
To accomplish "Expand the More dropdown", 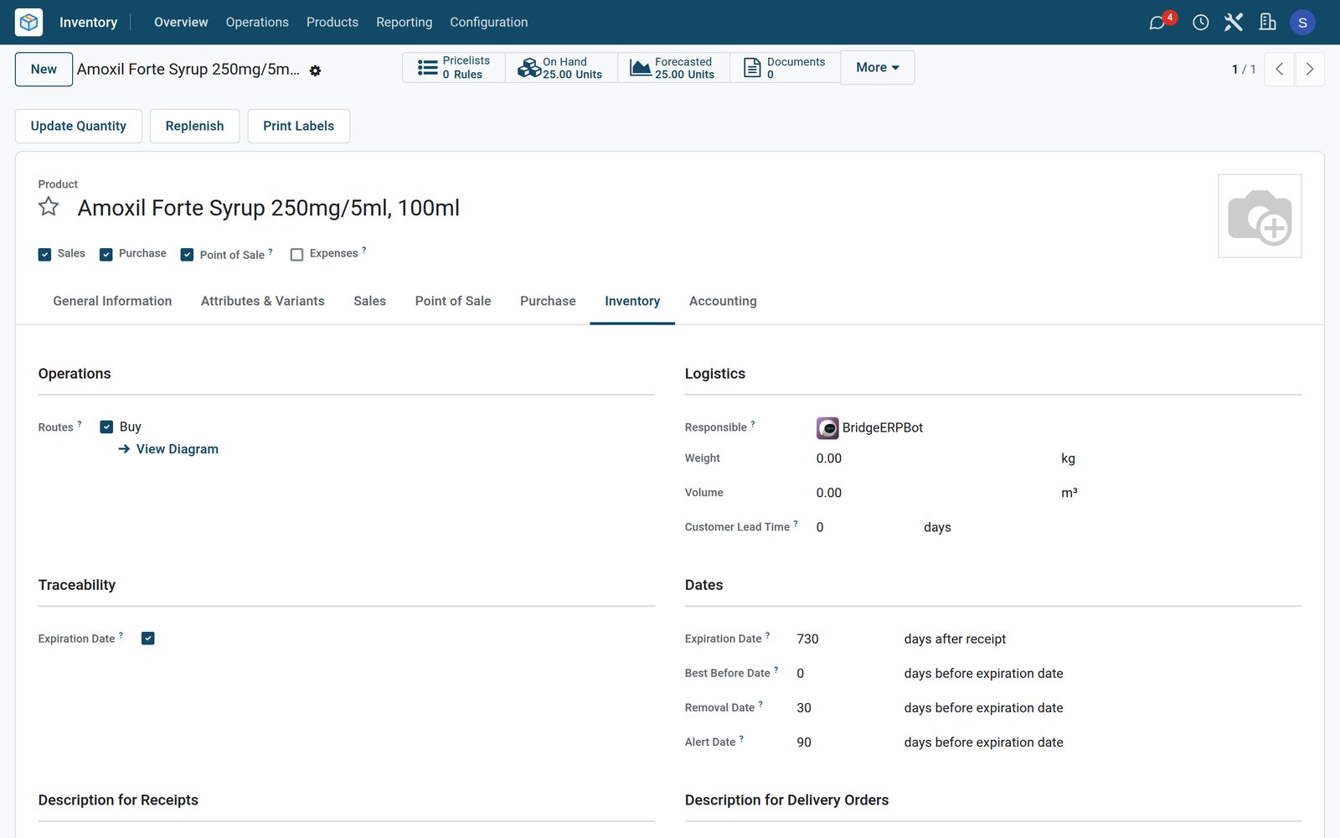I will tap(877, 68).
